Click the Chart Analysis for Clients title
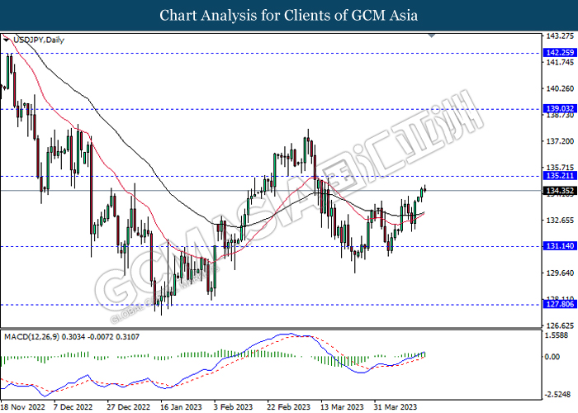The image size is (578, 413). (x=289, y=16)
